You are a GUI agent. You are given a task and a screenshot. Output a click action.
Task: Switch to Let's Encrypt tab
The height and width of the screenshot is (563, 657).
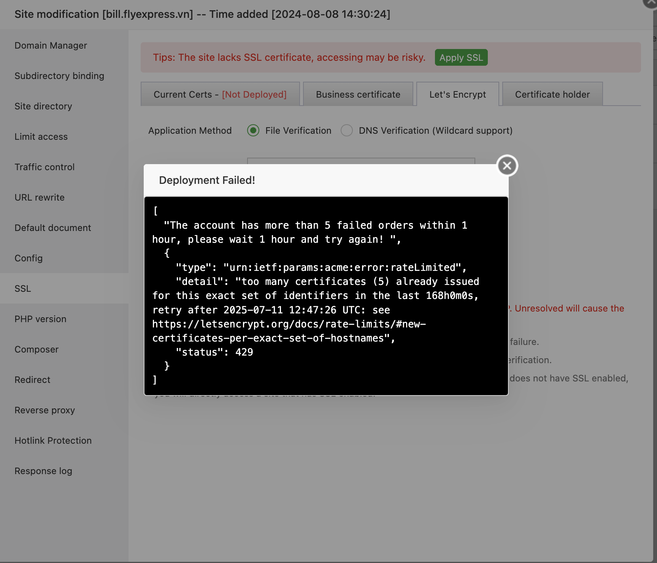458,94
